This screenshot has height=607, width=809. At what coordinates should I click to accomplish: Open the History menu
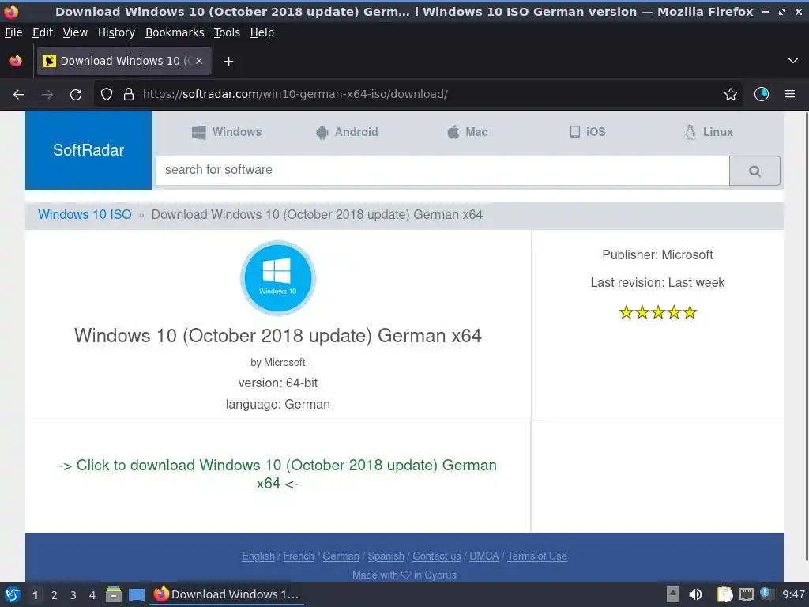tap(117, 32)
